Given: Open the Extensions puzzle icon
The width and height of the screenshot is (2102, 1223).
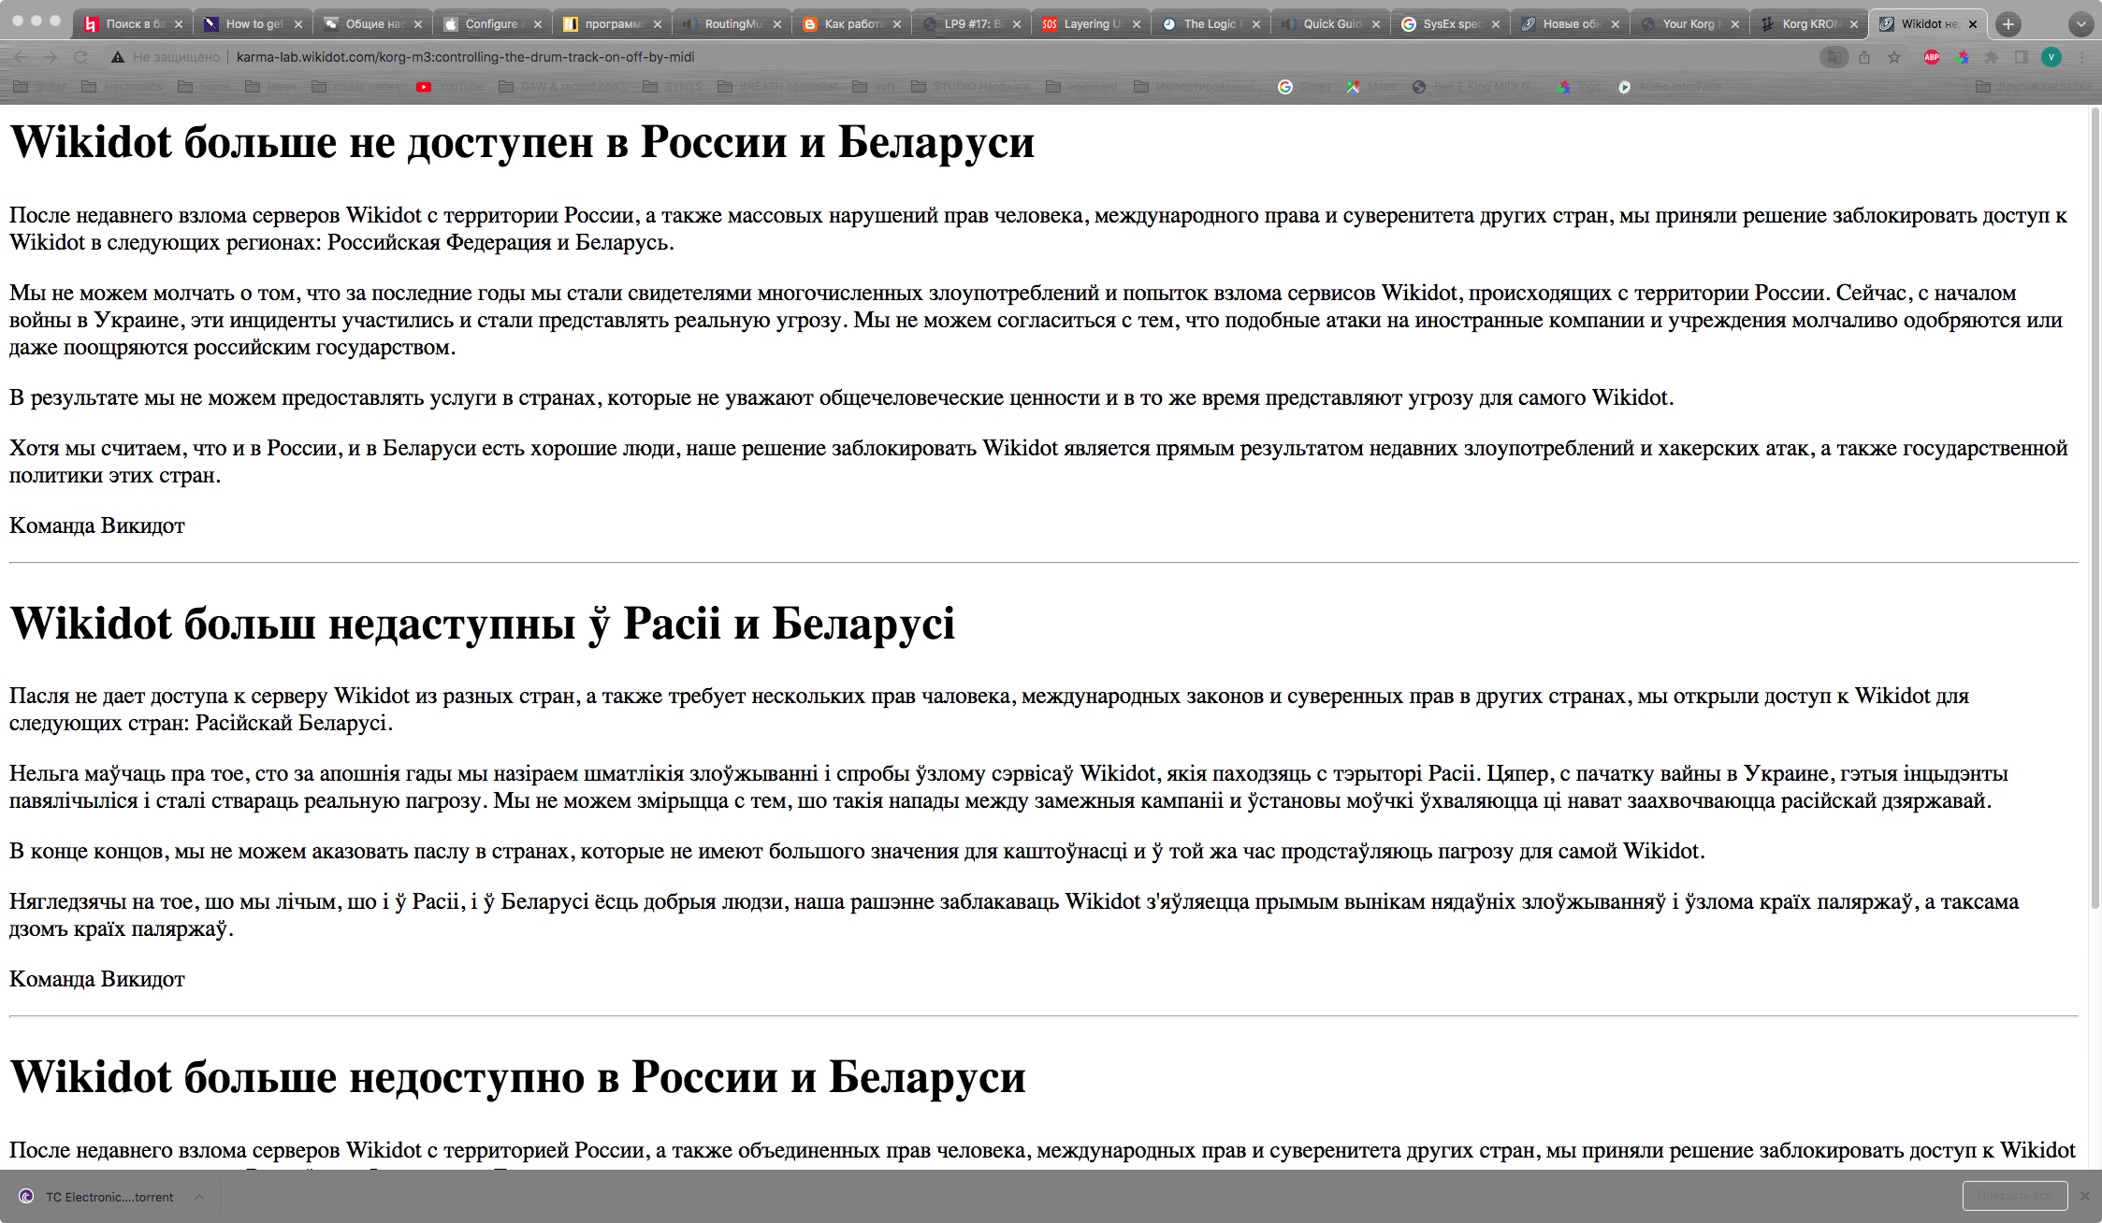Looking at the screenshot, I should 1992,57.
